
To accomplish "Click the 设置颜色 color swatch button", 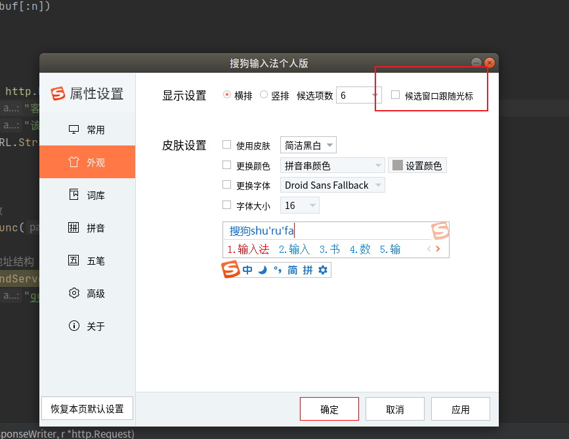I will tap(417, 165).
